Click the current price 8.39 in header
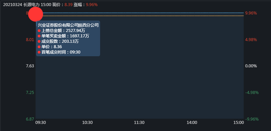The image size is (271, 131). 68,5
